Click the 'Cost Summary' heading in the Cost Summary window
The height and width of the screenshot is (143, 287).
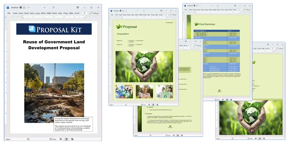pyautogui.click(x=207, y=24)
